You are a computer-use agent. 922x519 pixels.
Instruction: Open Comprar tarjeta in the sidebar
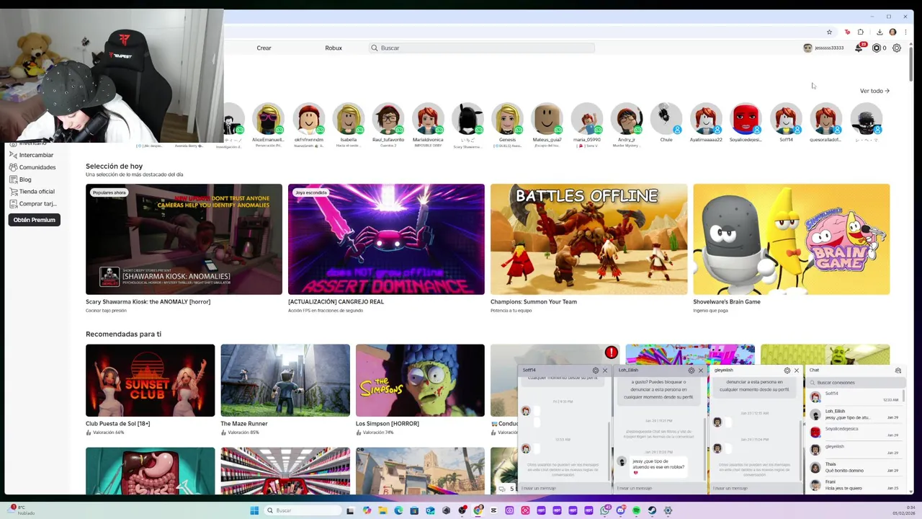[32, 203]
